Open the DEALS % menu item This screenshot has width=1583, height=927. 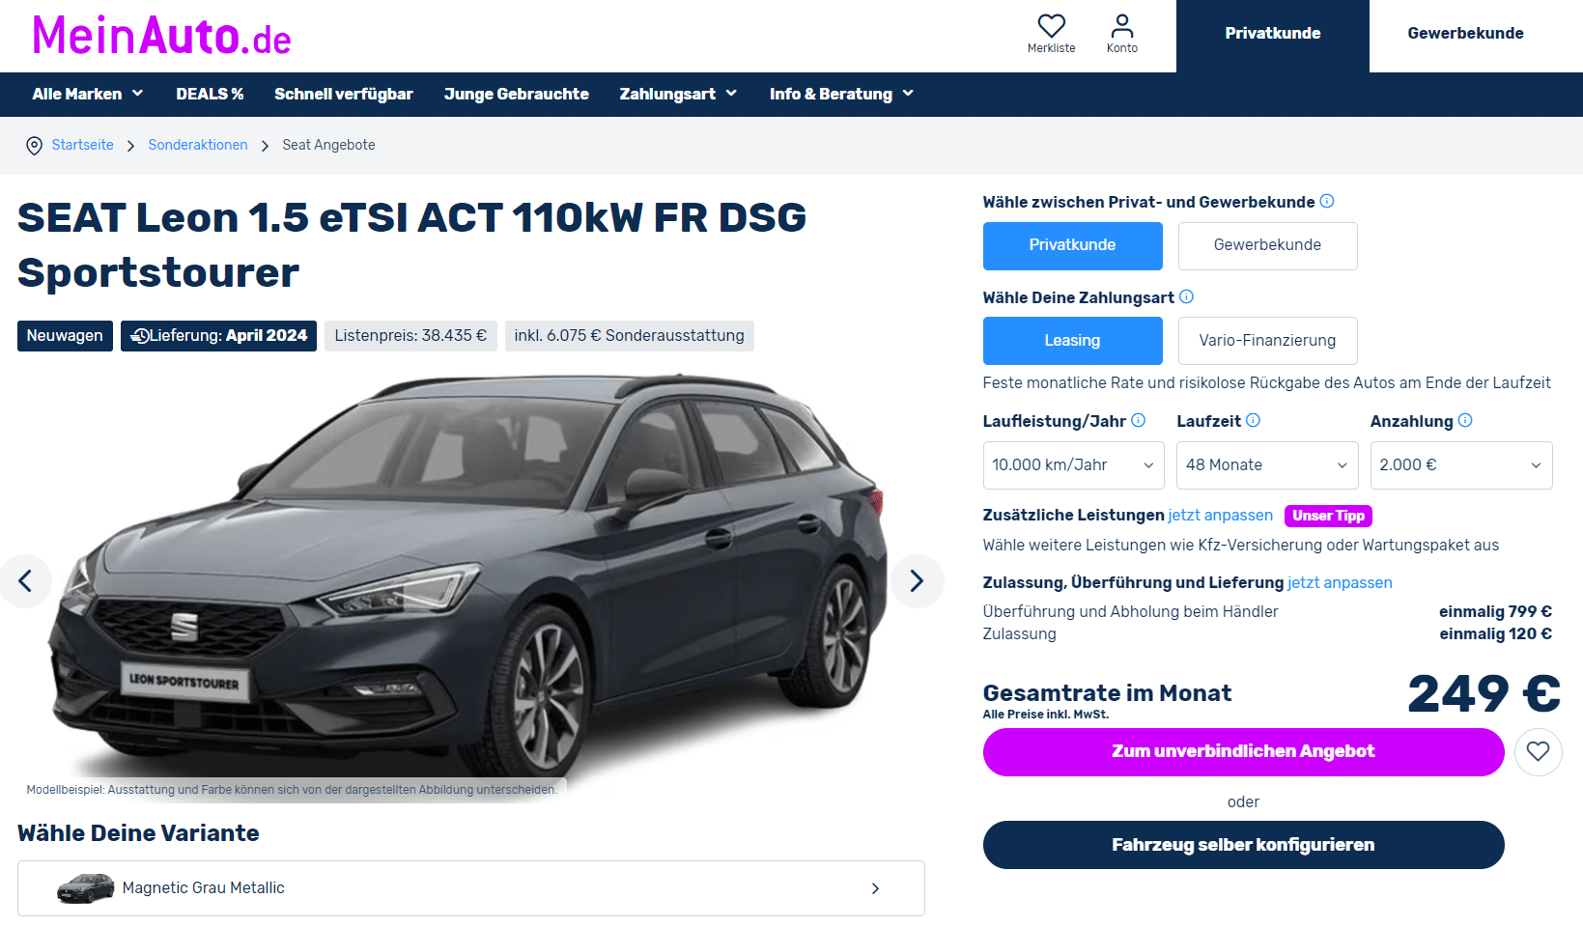[x=210, y=94]
